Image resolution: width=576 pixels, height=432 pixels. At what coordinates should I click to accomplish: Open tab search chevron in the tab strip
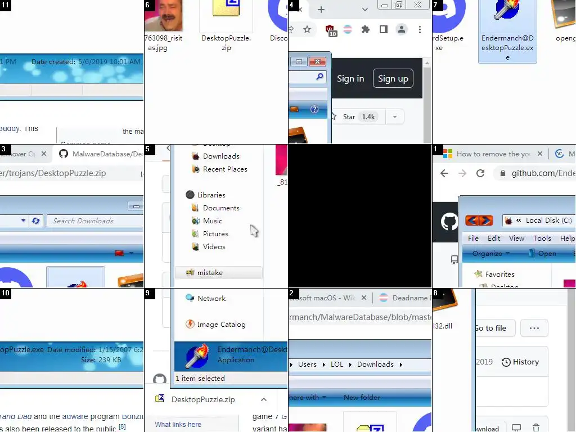tap(364, 10)
